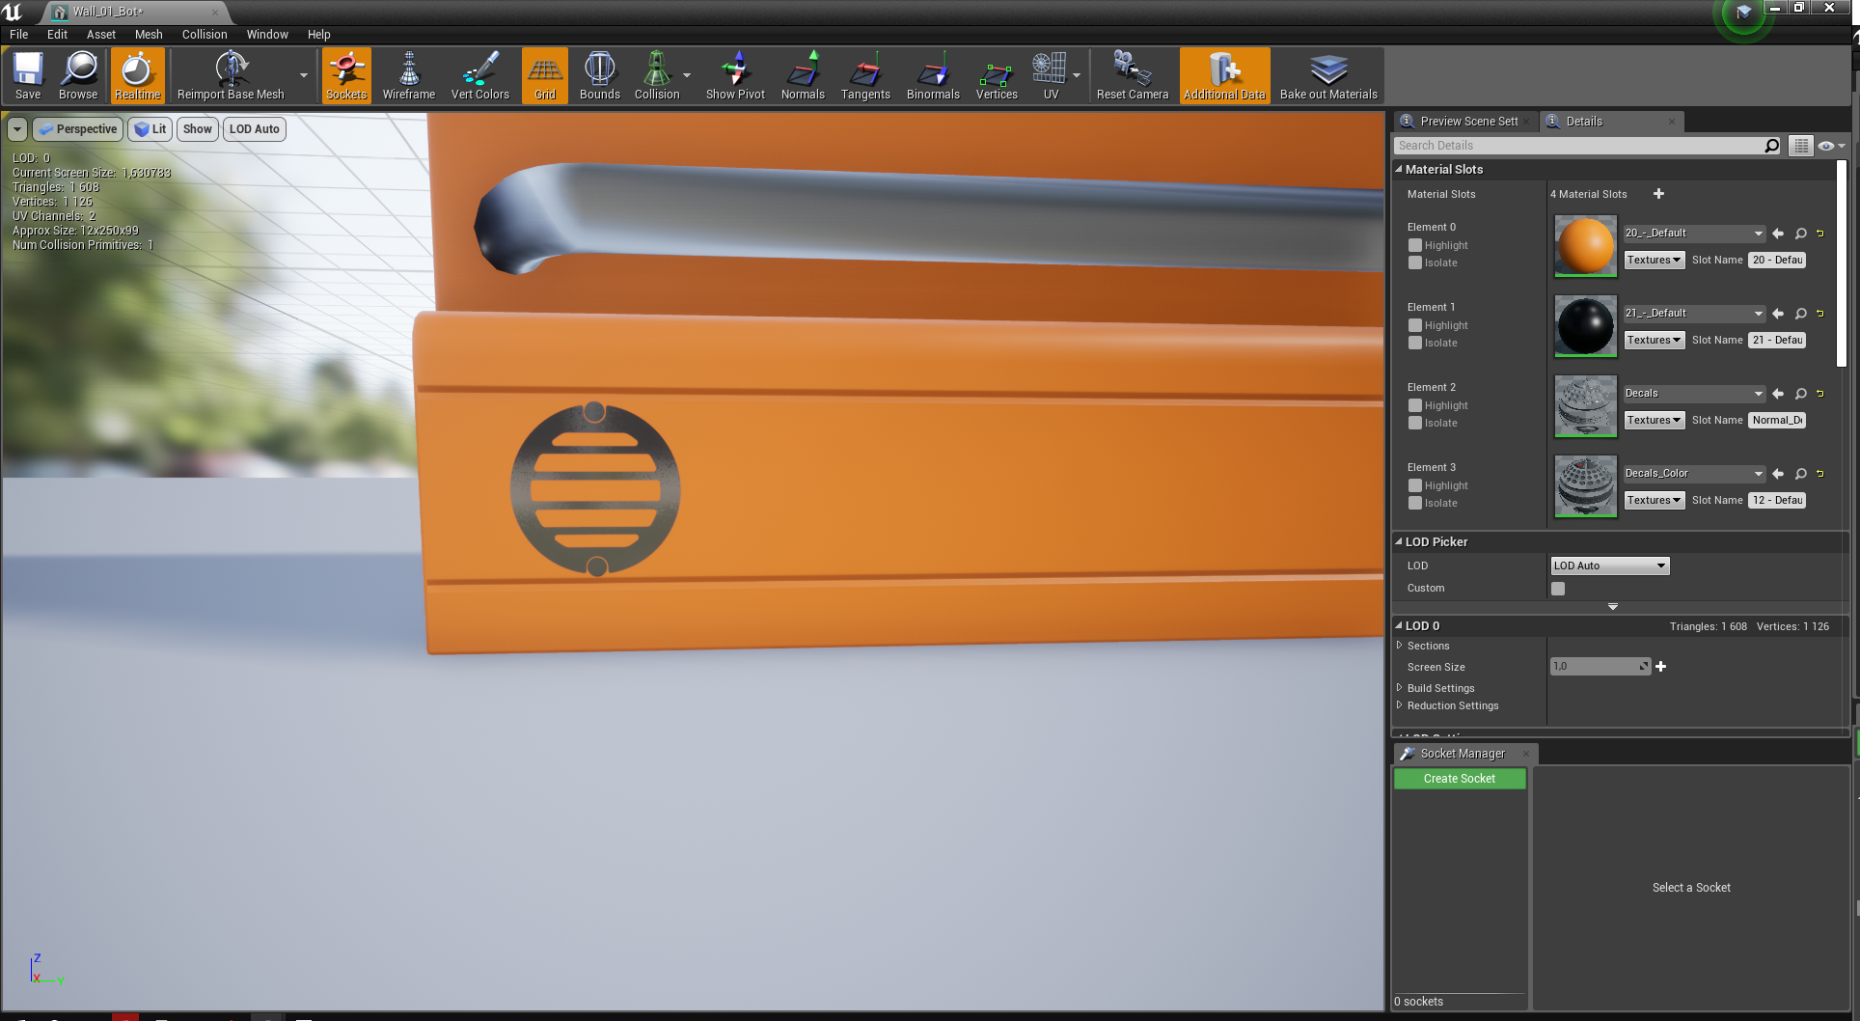Enable Isolate for Element 2
This screenshot has width=1860, height=1021.
pos(1415,423)
